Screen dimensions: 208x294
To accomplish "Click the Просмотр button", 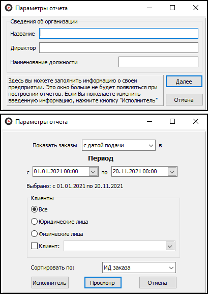I will [103, 283].
